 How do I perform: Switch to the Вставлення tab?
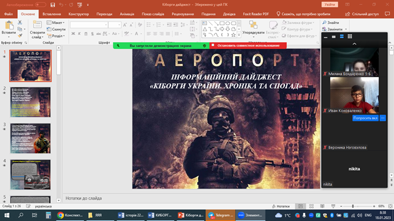(x=51, y=14)
